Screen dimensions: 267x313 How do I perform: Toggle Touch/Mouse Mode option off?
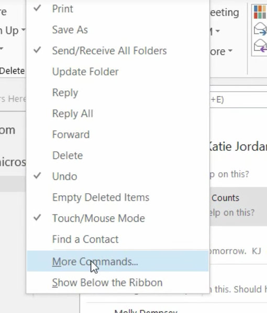click(x=118, y=218)
